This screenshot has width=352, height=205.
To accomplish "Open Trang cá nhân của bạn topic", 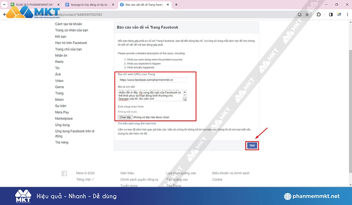I will click(72, 30).
